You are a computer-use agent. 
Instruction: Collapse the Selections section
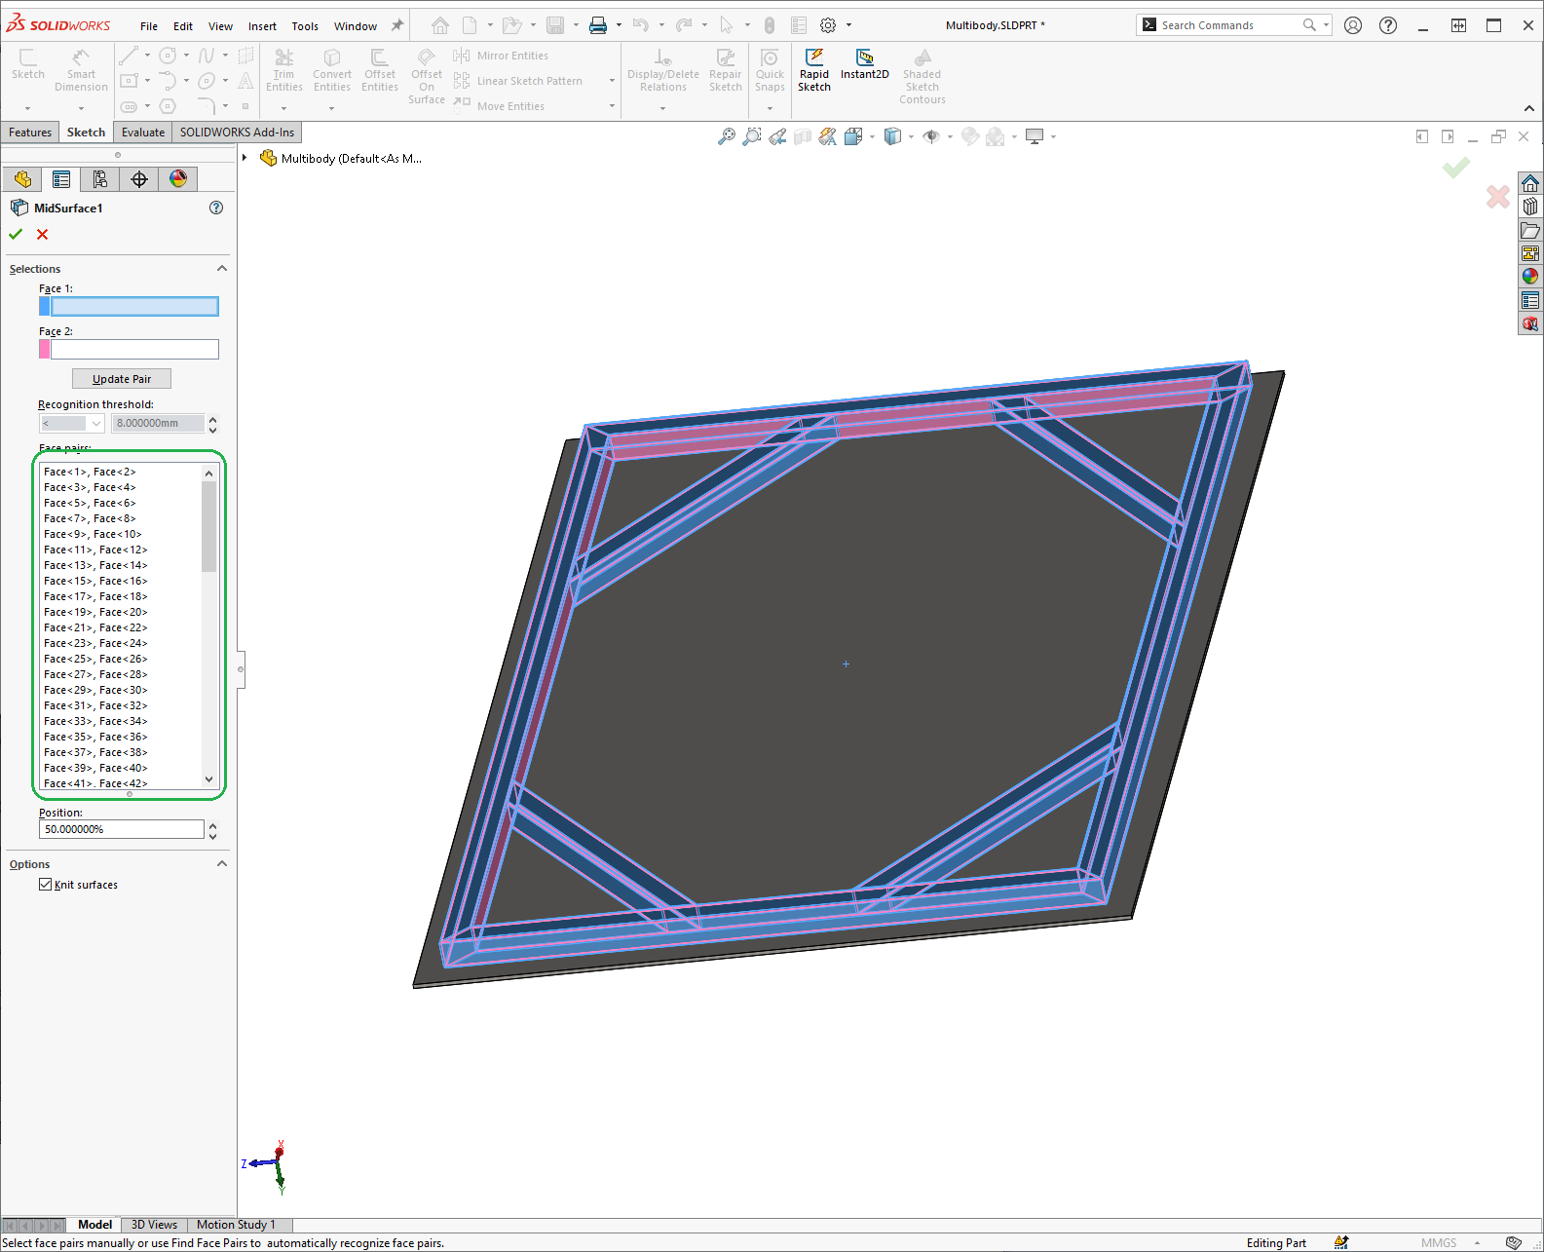pyautogui.click(x=221, y=269)
